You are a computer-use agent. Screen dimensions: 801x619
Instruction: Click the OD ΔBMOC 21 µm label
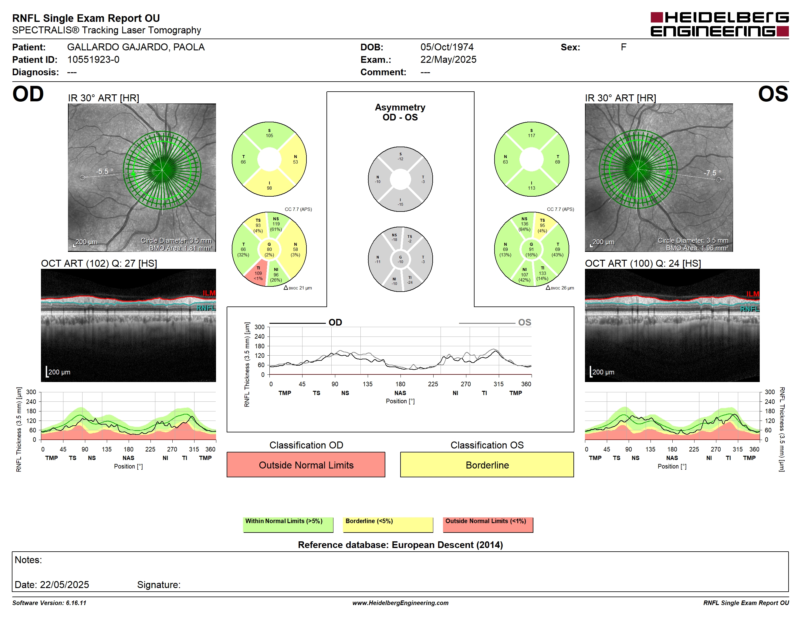(298, 288)
